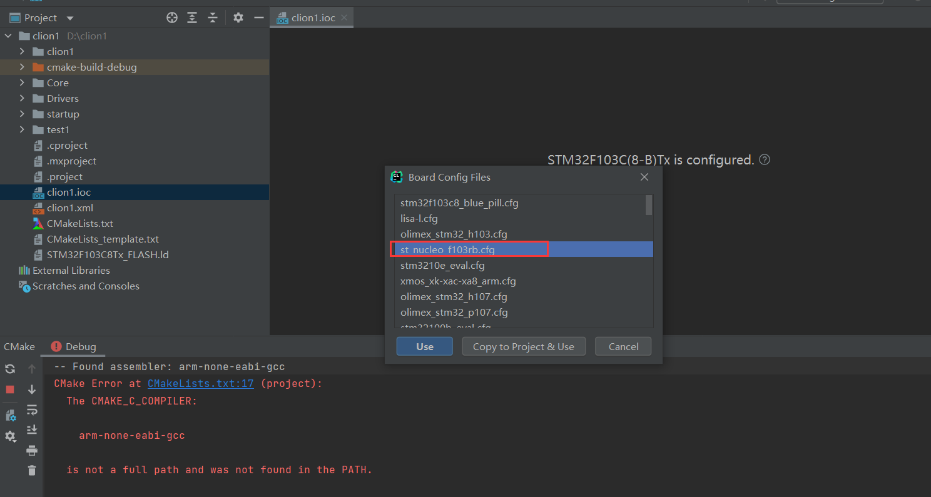Expand the Core folder

tap(22, 83)
